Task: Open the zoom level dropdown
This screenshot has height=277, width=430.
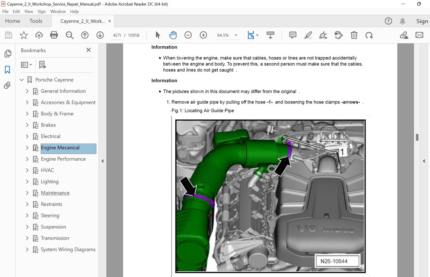Action: (x=236, y=35)
